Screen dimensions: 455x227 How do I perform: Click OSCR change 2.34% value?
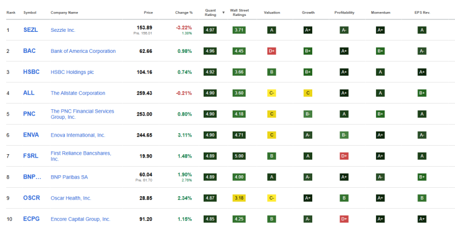pos(185,198)
